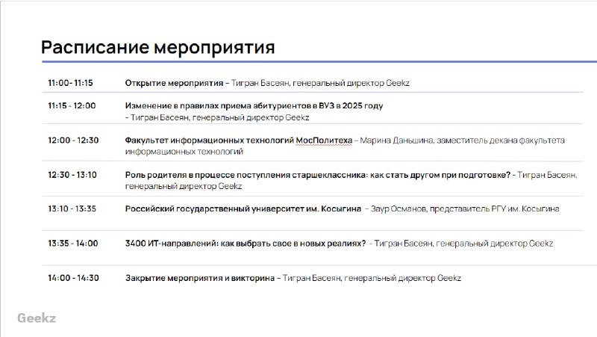Select the time slot '12:30 - 13:10'

coord(72,175)
